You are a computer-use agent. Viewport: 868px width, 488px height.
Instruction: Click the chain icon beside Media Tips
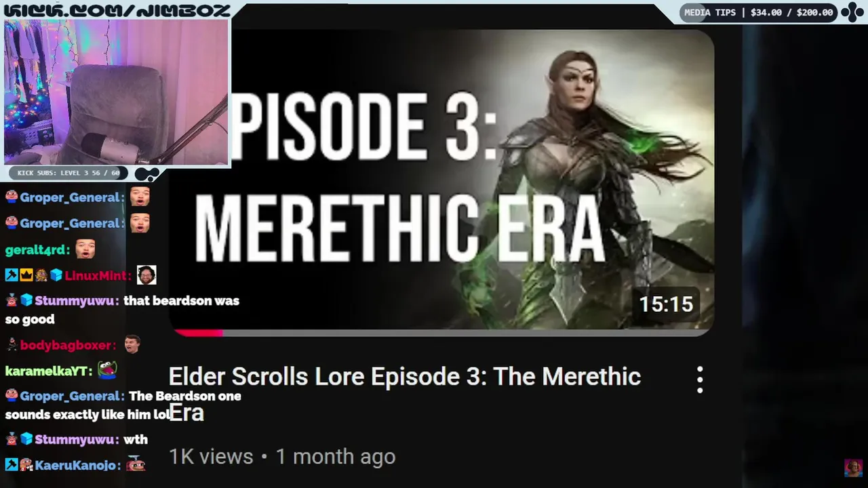pos(852,12)
